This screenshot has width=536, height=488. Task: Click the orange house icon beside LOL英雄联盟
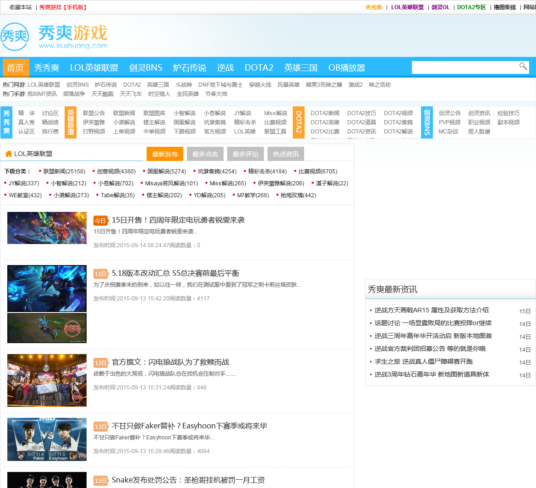[x=8, y=154]
